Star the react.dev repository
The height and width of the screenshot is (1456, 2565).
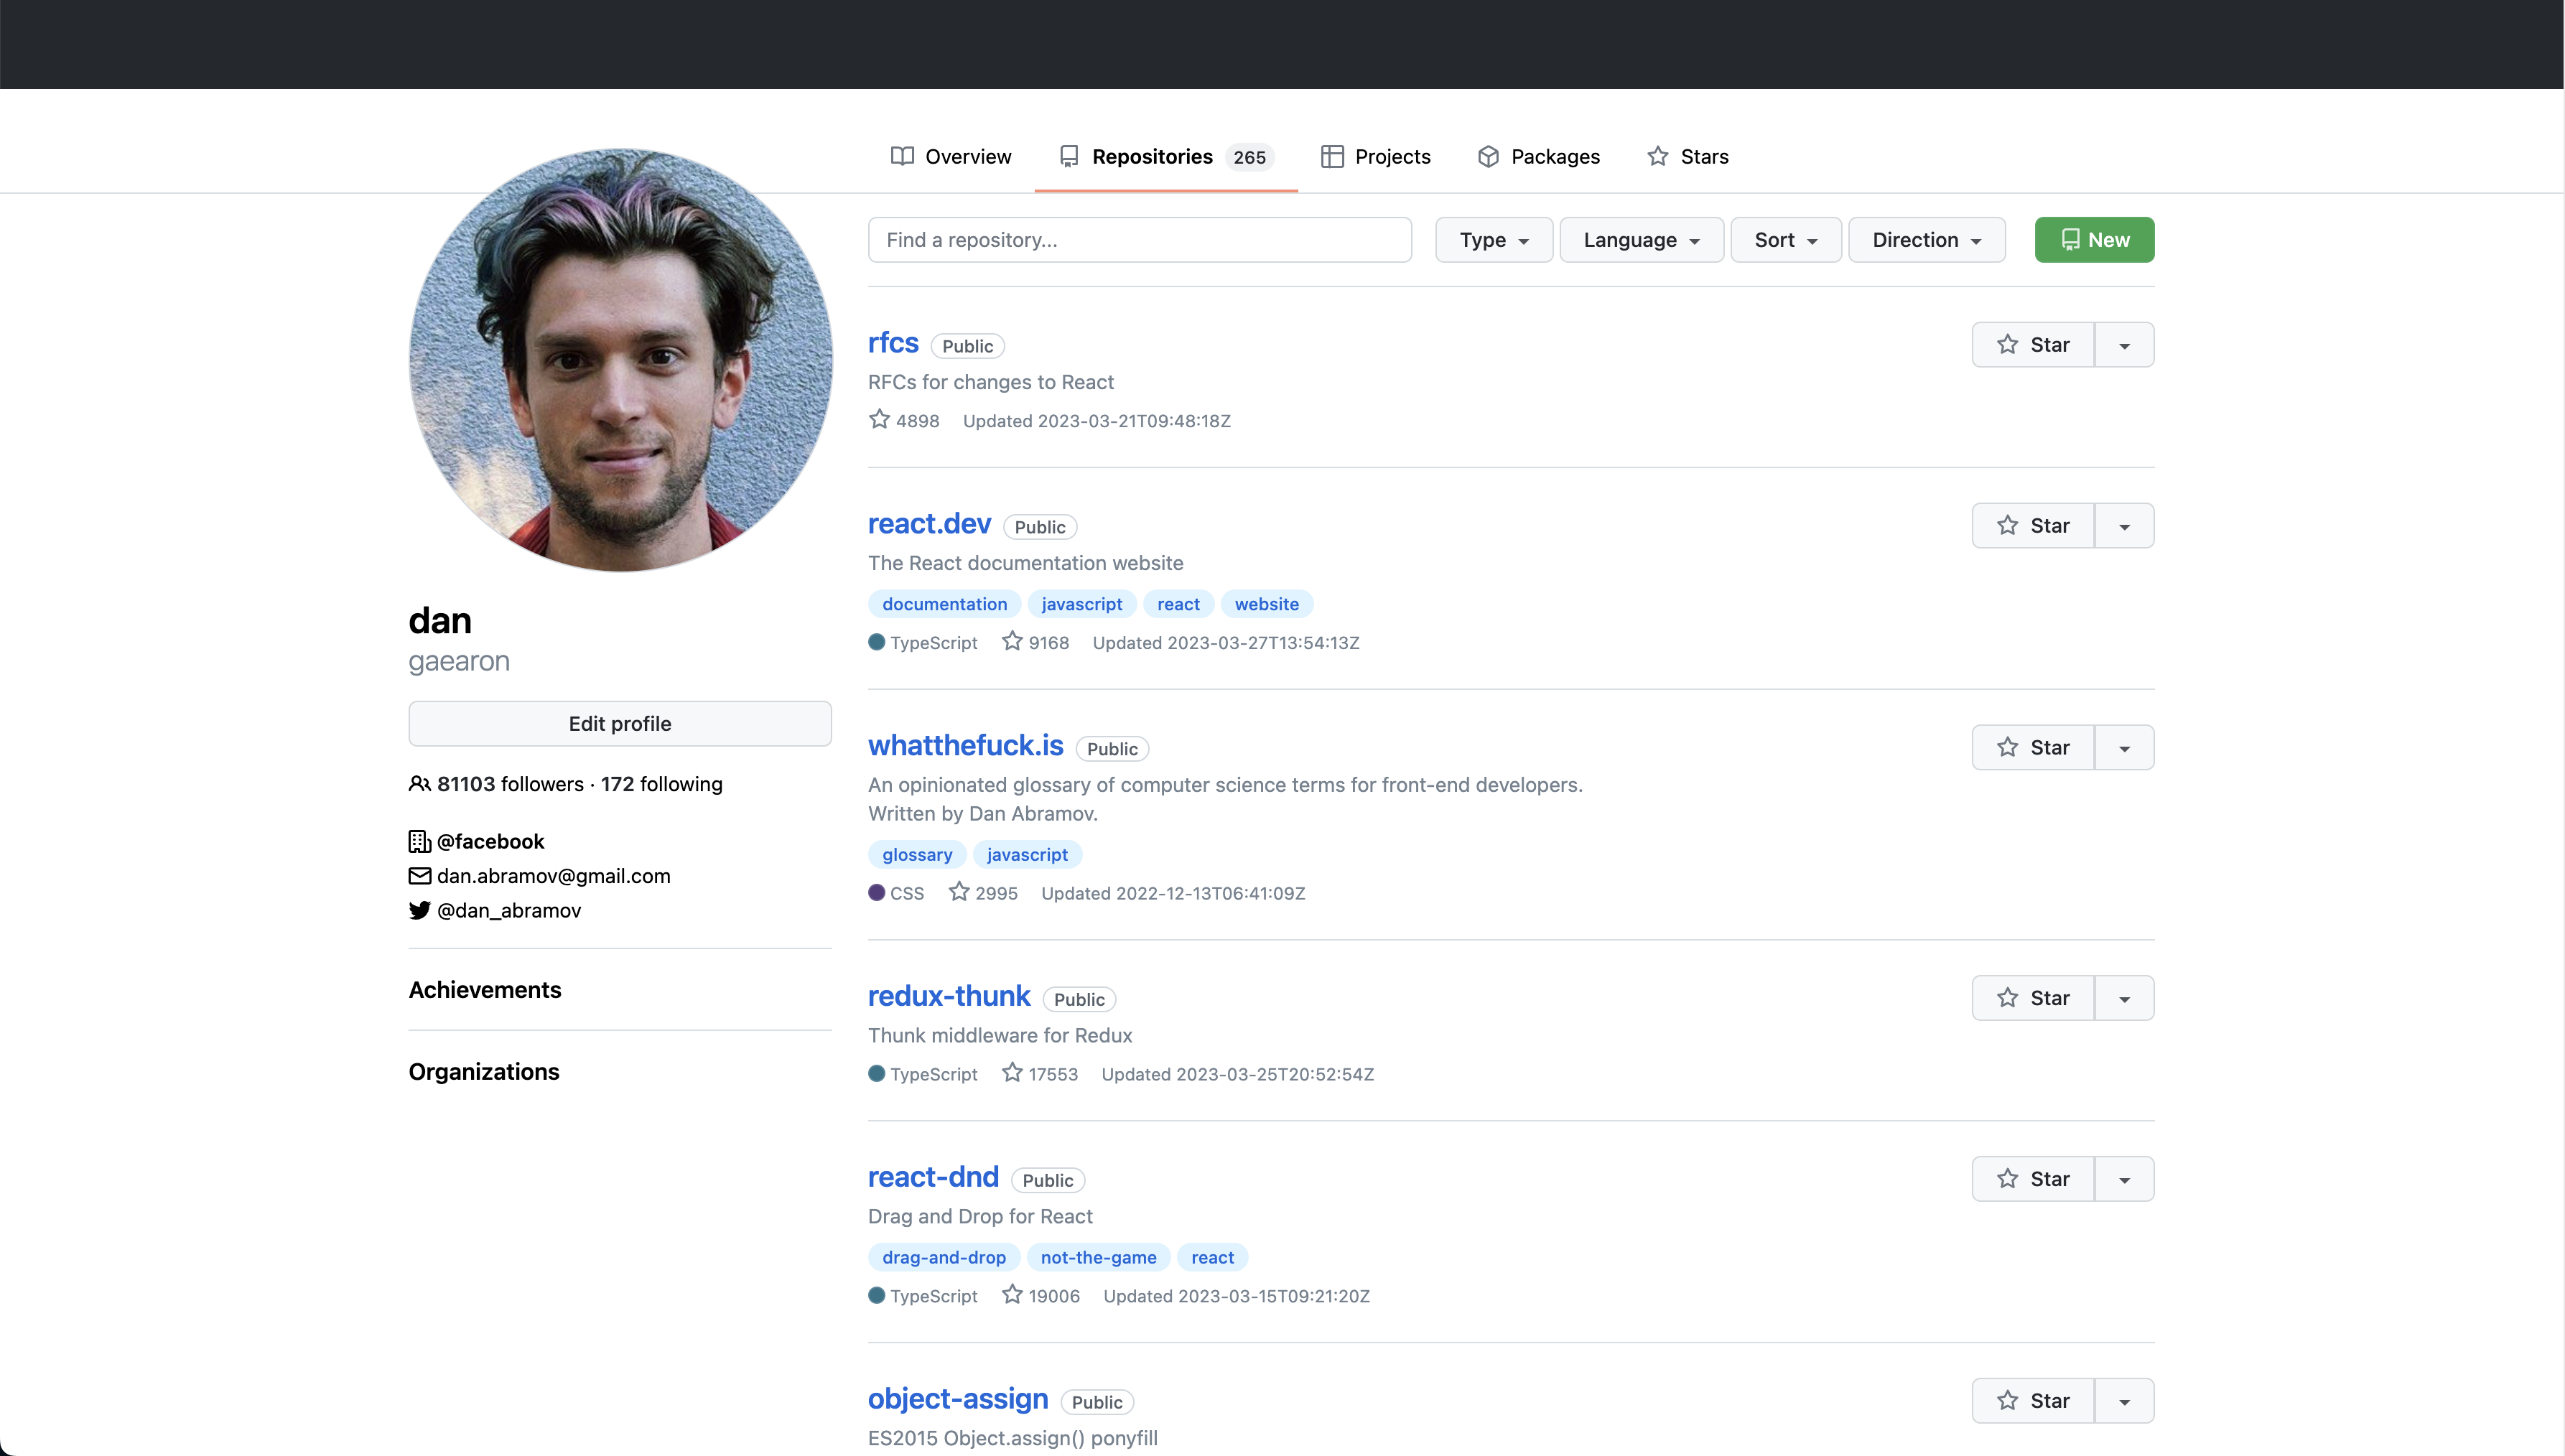pyautogui.click(x=2033, y=526)
